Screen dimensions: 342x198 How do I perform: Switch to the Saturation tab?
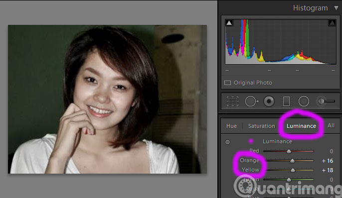262,126
